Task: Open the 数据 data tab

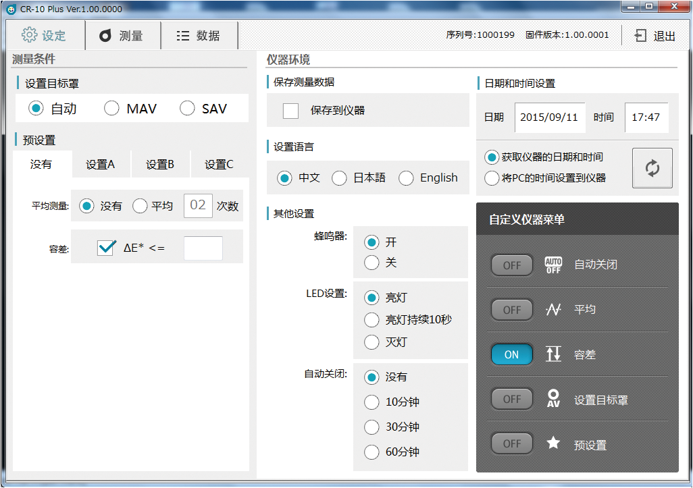Action: [x=199, y=35]
